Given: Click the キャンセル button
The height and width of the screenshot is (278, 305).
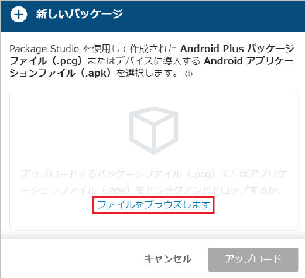Looking at the screenshot, I should (168, 259).
